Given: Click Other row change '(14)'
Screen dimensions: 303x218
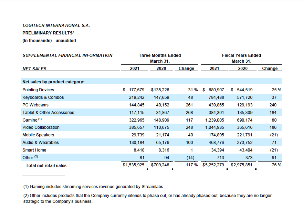Looking at the screenshot, I should click(190, 157).
